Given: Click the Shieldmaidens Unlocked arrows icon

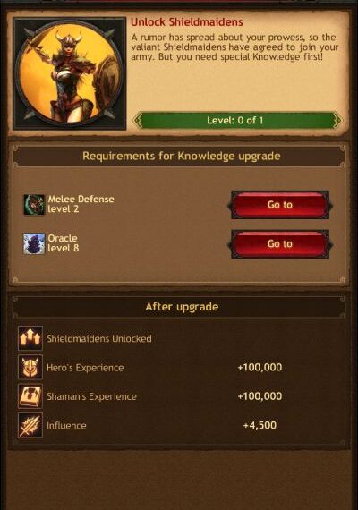Looking at the screenshot, I should point(30,338).
